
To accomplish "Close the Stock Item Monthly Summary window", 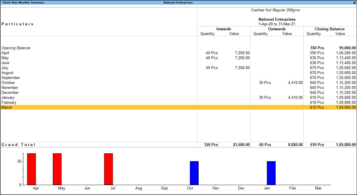I will click(x=355, y=2).
